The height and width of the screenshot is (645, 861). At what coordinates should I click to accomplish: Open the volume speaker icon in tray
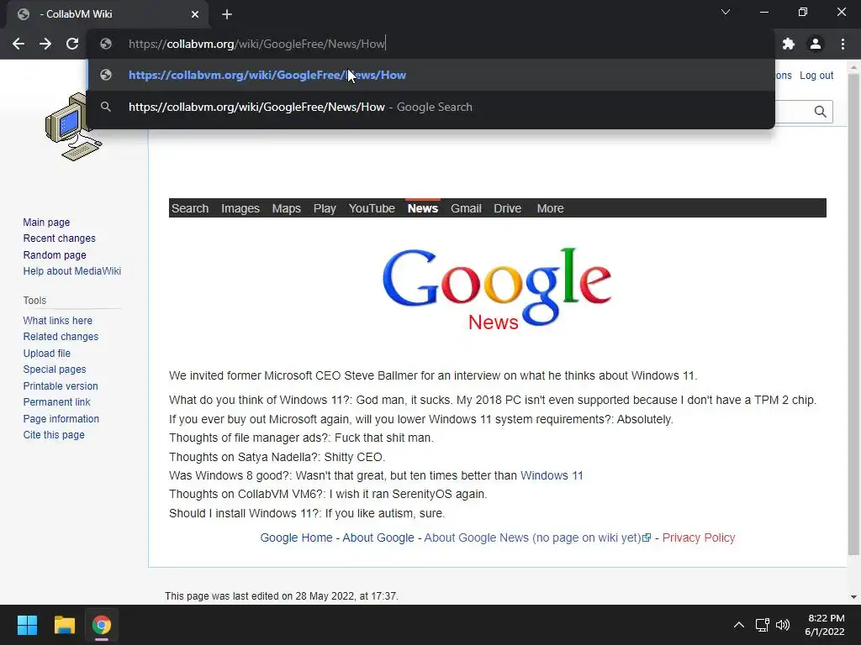783,625
